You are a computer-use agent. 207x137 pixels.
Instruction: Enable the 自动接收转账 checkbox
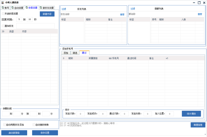[x=34, y=125]
